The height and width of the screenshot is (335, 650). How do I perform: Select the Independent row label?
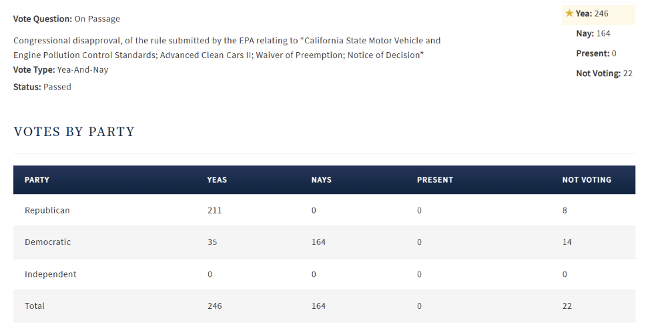pyautogui.click(x=51, y=274)
